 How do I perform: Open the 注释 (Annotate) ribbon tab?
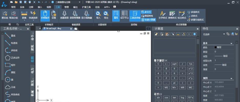[x=31, y=7]
